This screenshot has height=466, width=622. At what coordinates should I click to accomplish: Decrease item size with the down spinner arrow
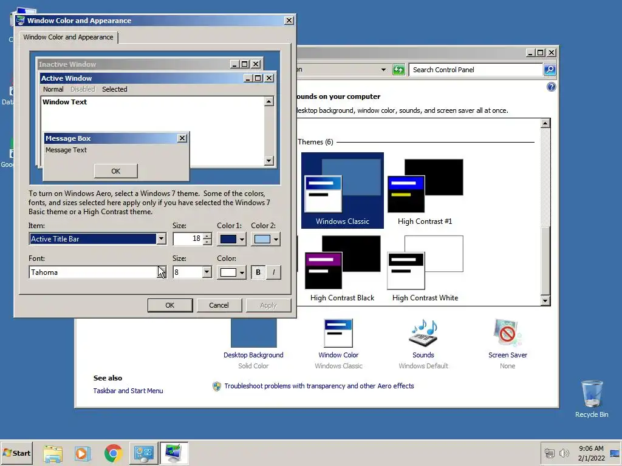pos(207,241)
